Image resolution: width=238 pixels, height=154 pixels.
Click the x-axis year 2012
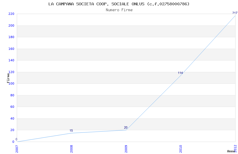point(235,149)
